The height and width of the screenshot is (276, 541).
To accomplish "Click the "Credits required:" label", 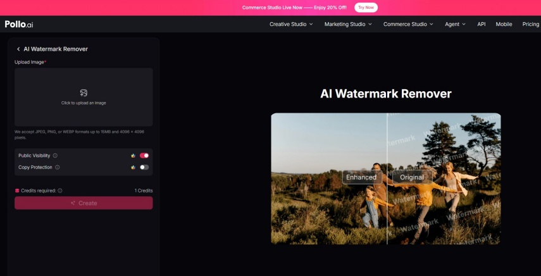I will (x=39, y=191).
